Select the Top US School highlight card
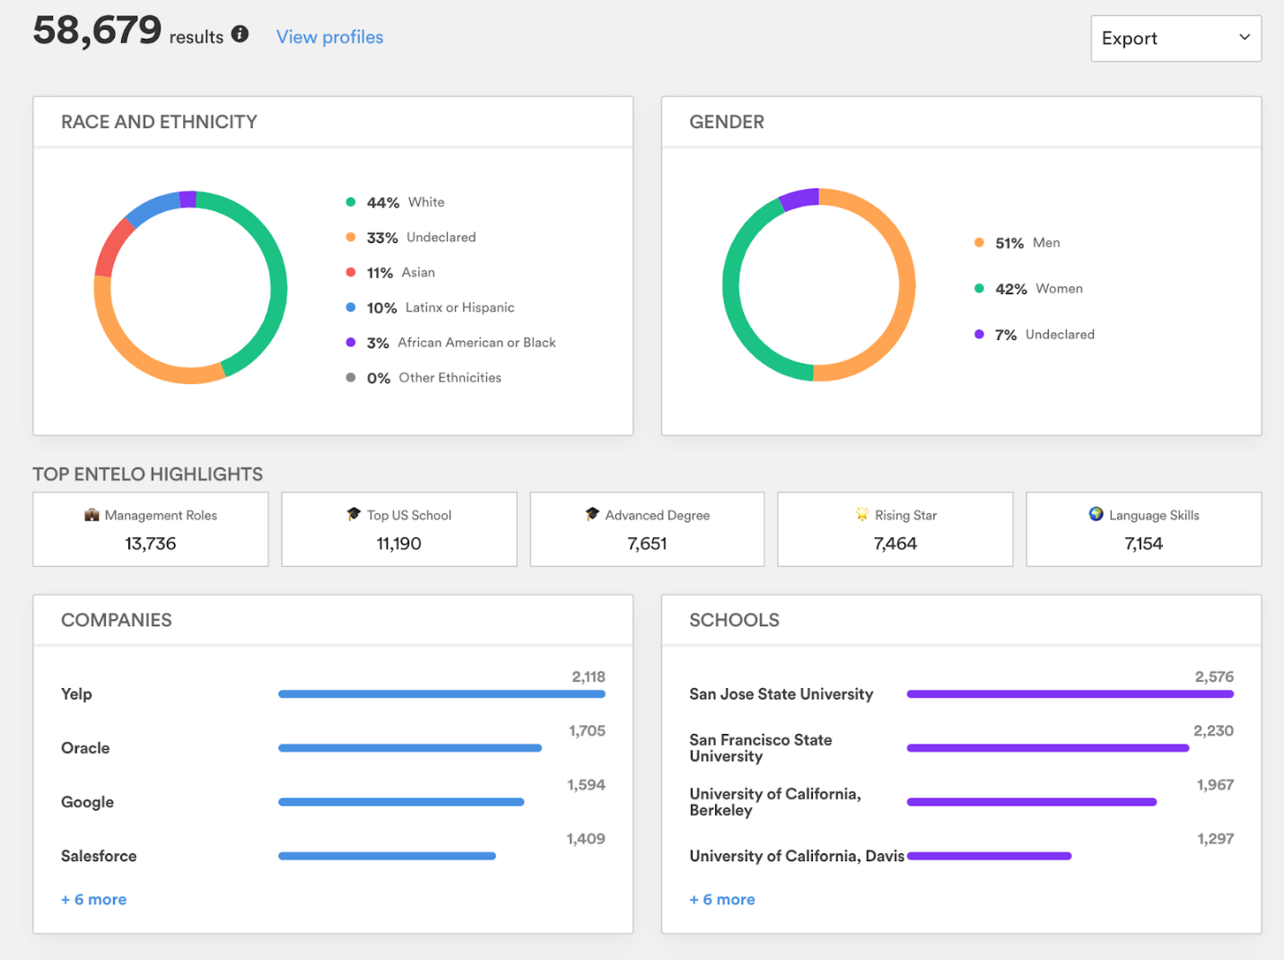Image resolution: width=1284 pixels, height=960 pixels. (399, 529)
